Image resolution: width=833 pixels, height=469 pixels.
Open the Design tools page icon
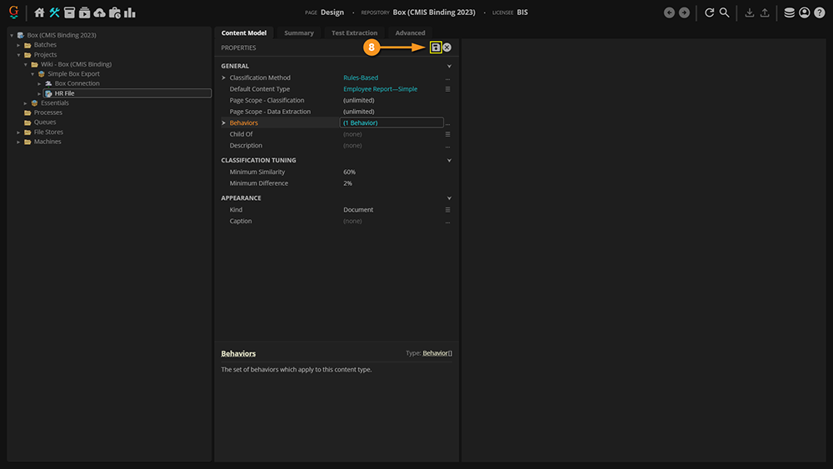[55, 12]
